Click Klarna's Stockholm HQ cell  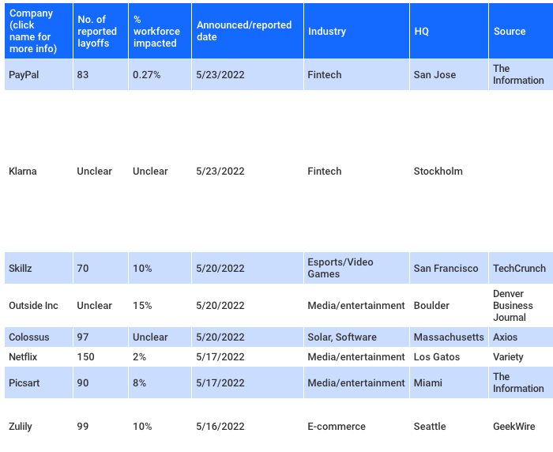click(449, 171)
